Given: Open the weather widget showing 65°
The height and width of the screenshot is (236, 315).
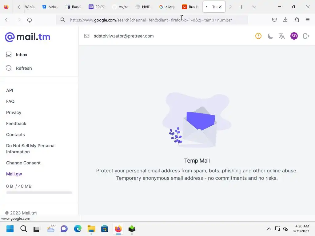Looking at the screenshot, I should 51,228.
